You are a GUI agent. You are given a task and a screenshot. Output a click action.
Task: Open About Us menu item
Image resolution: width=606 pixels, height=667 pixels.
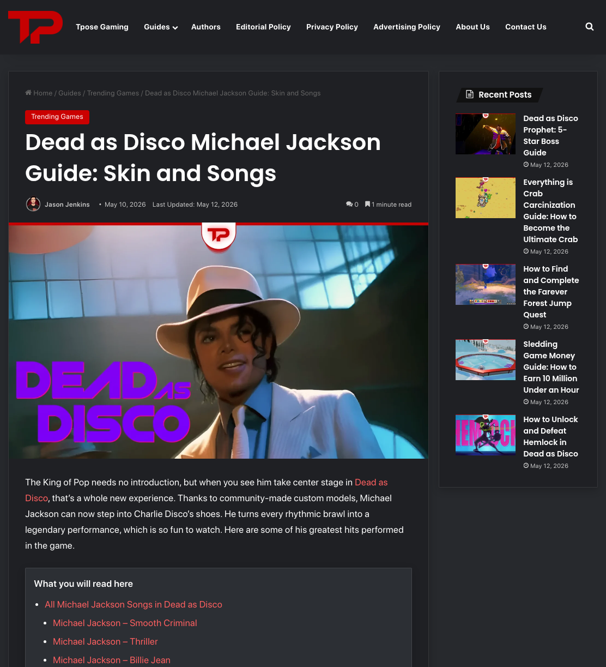click(x=472, y=27)
